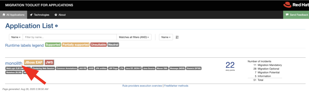
Task: Open the Matches all filters (AND) dropdown
Action: click(x=134, y=37)
